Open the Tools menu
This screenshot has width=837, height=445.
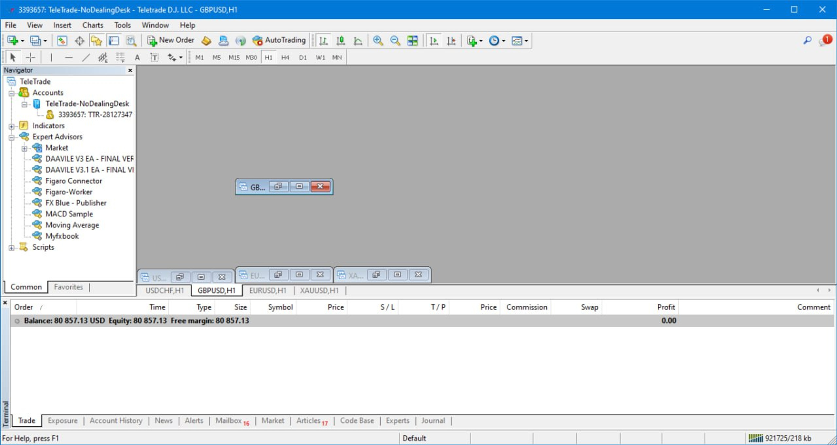click(x=122, y=25)
